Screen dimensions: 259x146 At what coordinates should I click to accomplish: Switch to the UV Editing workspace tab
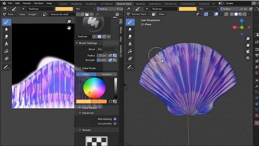tap(106, 4)
